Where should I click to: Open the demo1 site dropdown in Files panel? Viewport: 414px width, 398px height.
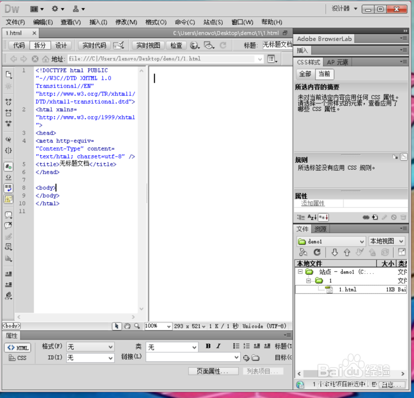tap(331, 241)
